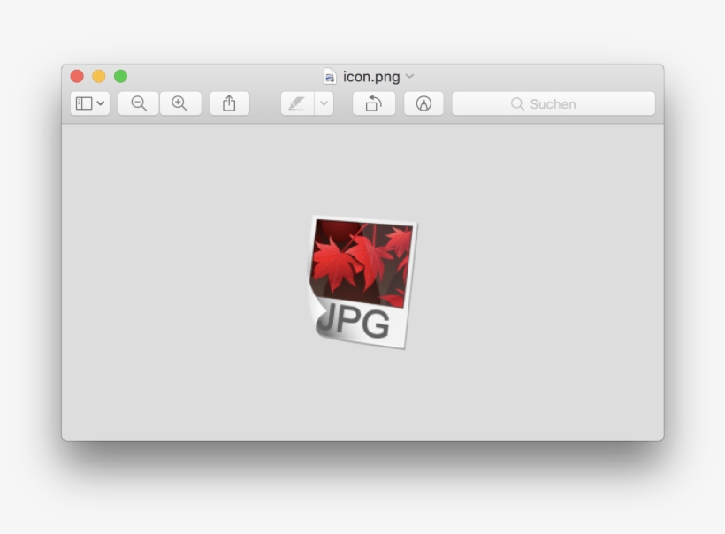Expand the chevron beside the icon.png title
Screen dimensions: 725x534
pos(409,77)
